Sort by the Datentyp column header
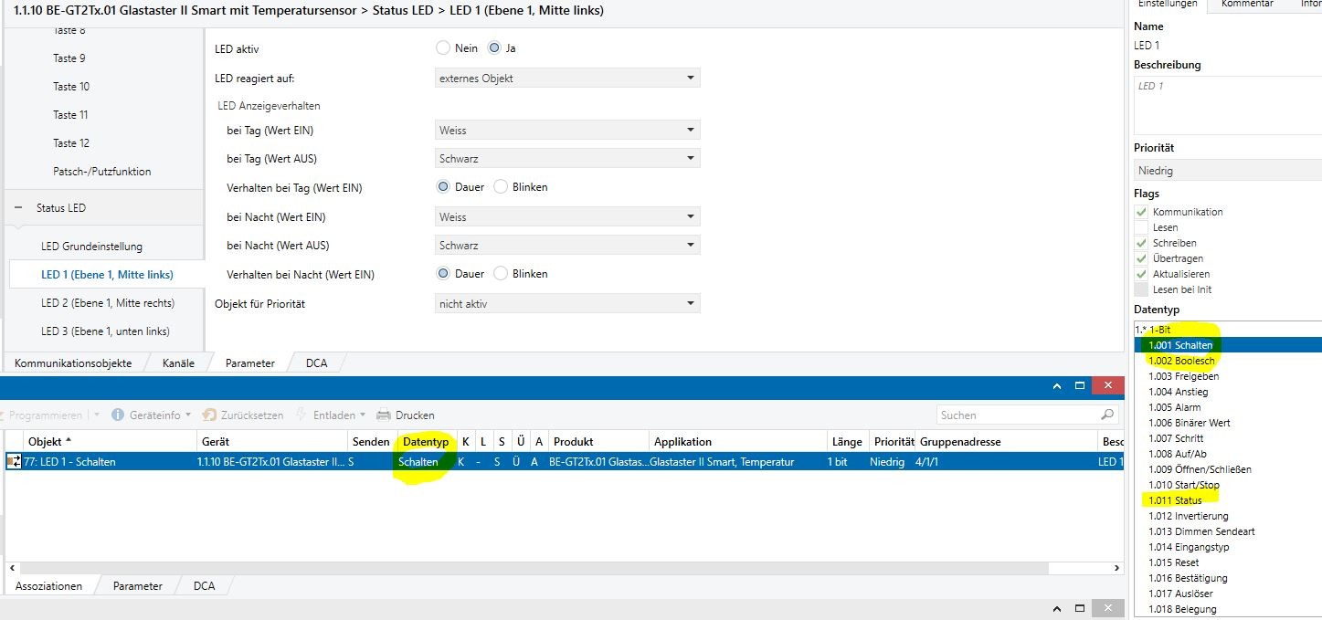1322x620 pixels. 426,441
